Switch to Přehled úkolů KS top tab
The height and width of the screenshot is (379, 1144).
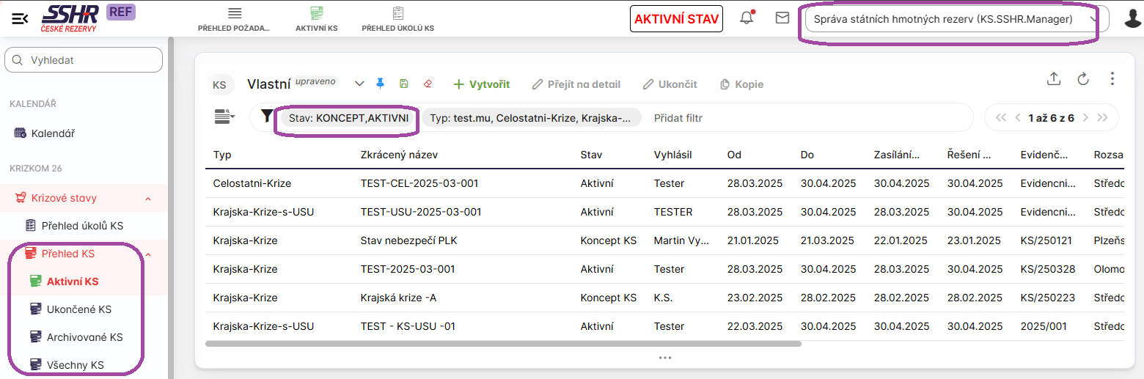point(397,19)
